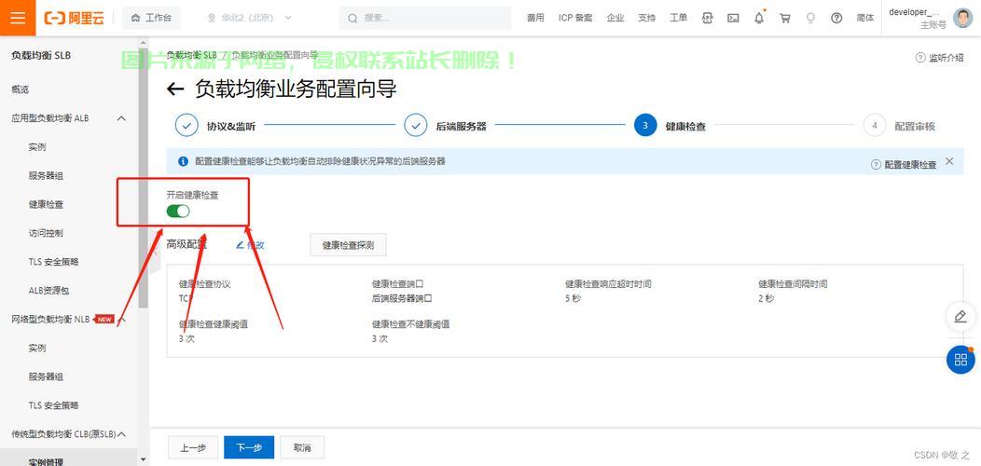This screenshot has width=981, height=466.
Task: Click the 修改 edit link
Action: (250, 245)
